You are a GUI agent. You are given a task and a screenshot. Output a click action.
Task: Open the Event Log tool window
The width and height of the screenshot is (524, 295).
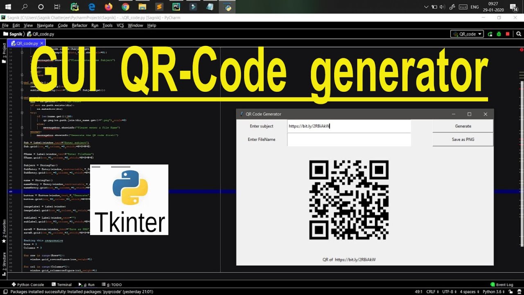[x=502, y=284]
